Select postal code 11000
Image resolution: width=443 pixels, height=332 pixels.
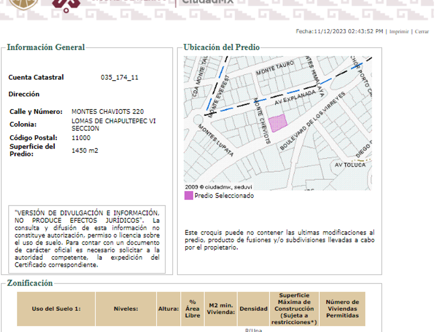tap(81, 138)
